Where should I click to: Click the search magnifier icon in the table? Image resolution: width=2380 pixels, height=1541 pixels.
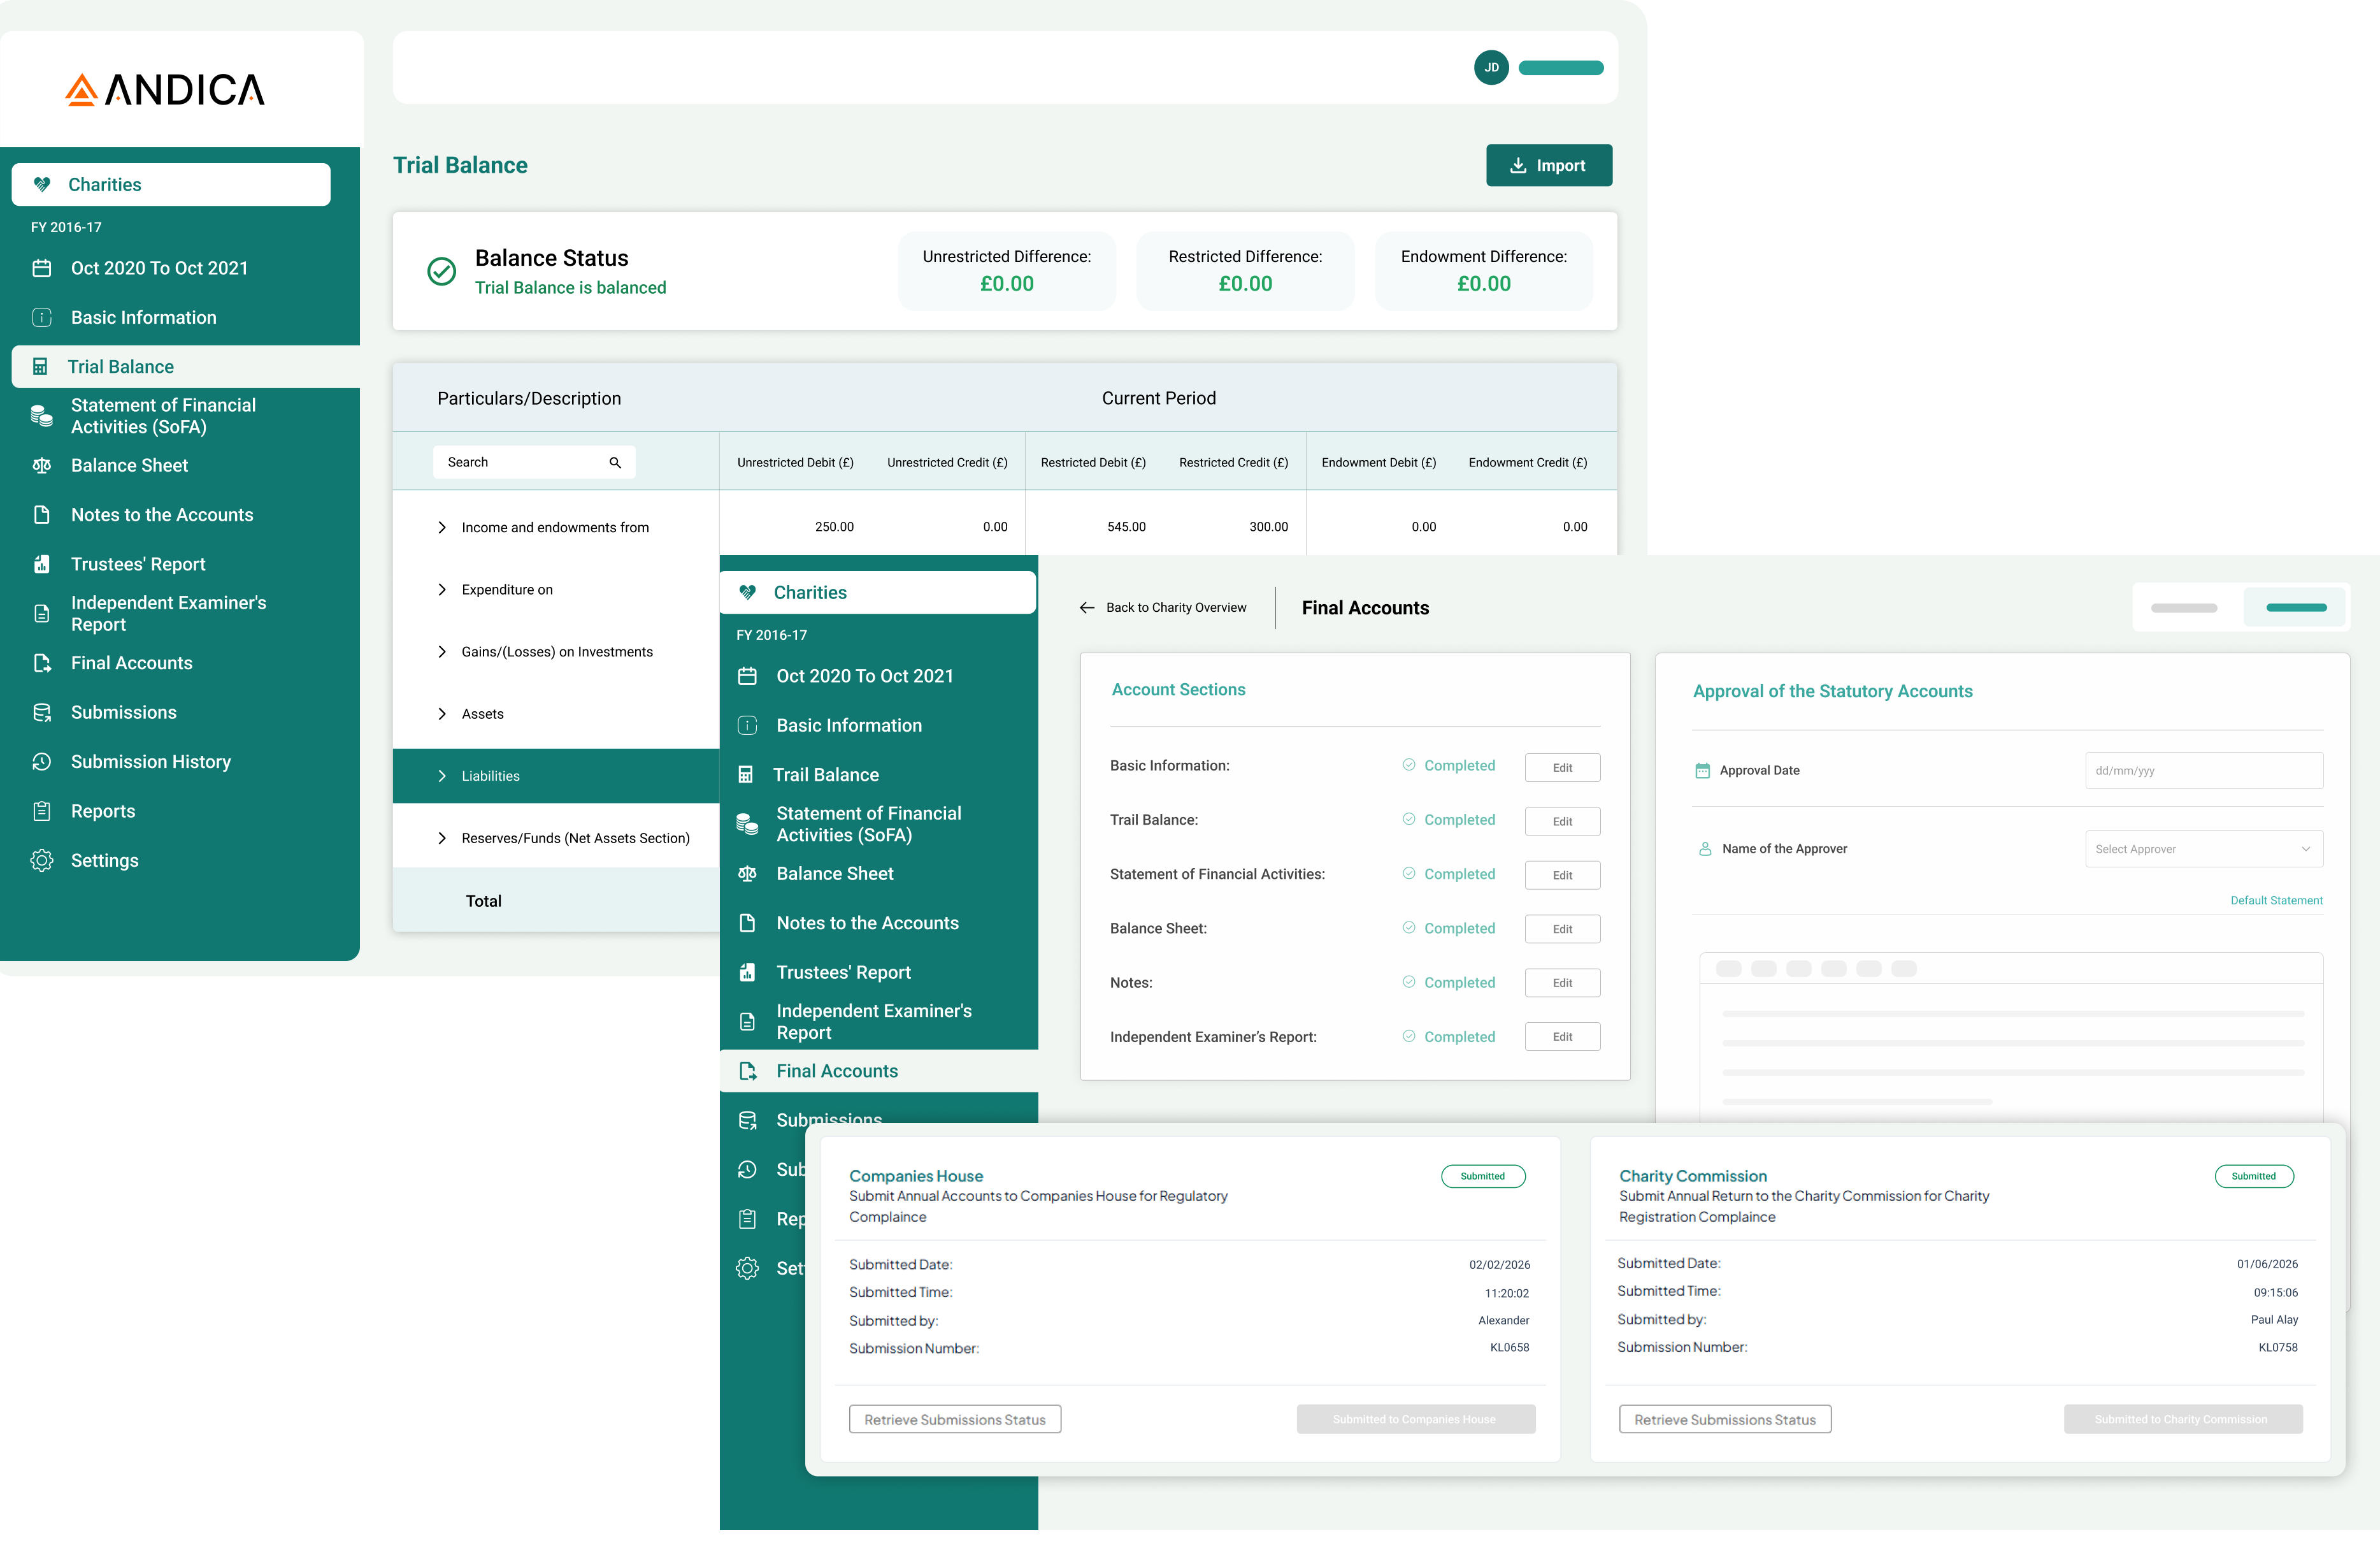click(x=616, y=463)
